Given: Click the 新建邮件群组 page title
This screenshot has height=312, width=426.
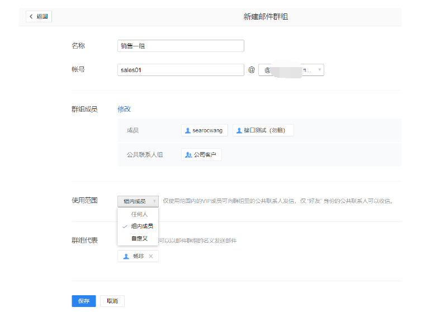Looking at the screenshot, I should (x=266, y=17).
